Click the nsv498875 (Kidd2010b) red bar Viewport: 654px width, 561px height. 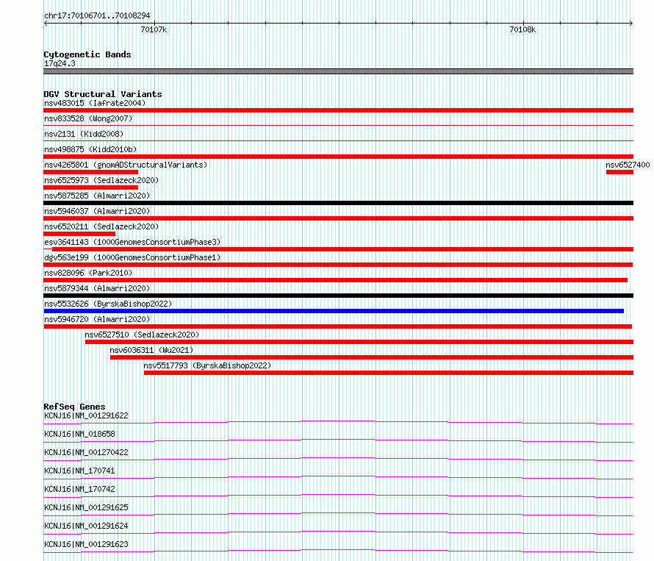click(338, 157)
